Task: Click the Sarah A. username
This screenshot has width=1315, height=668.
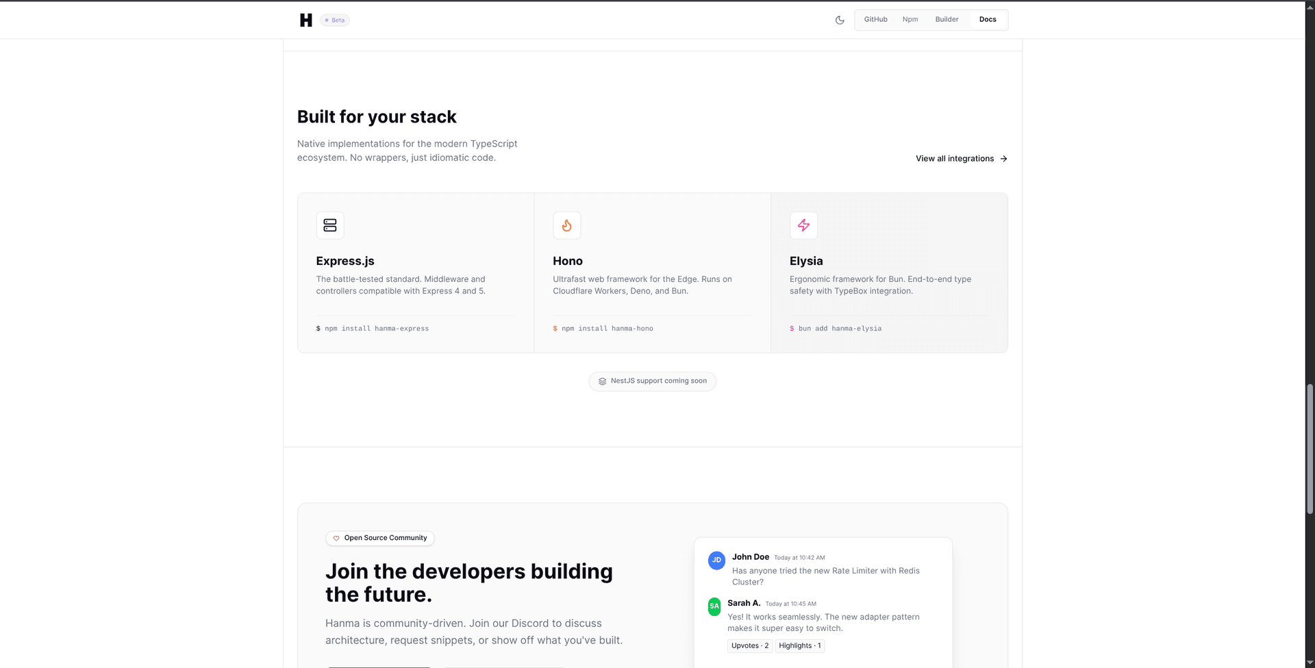Action: tap(744, 603)
